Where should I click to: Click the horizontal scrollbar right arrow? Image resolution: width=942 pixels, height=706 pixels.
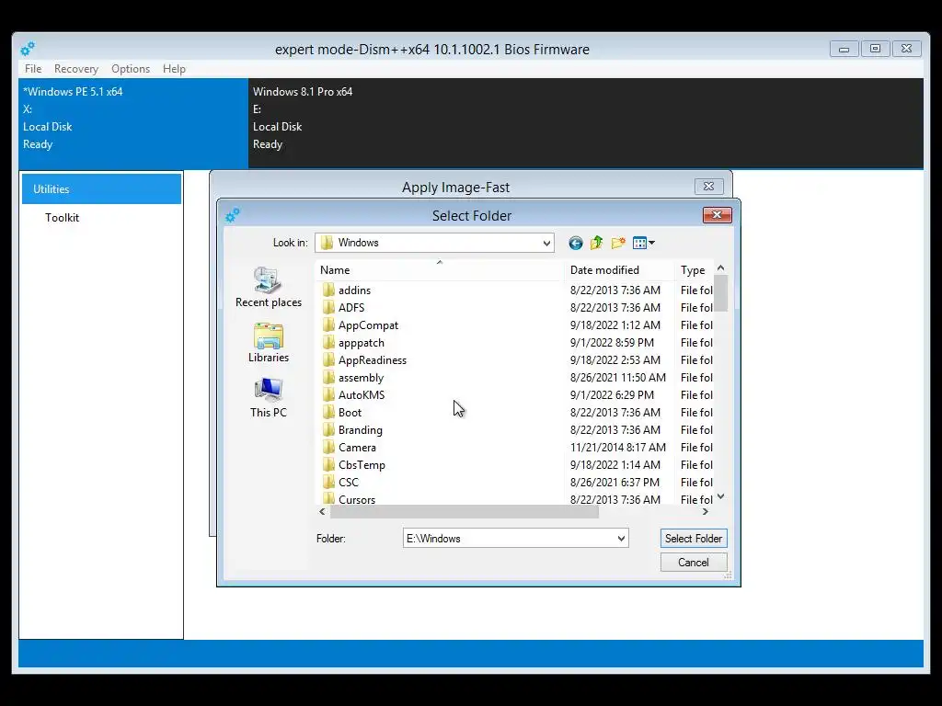706,511
